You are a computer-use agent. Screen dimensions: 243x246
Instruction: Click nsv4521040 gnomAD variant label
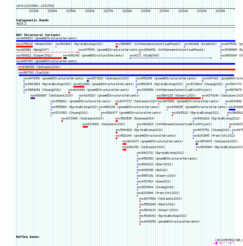click(x=146, y=136)
